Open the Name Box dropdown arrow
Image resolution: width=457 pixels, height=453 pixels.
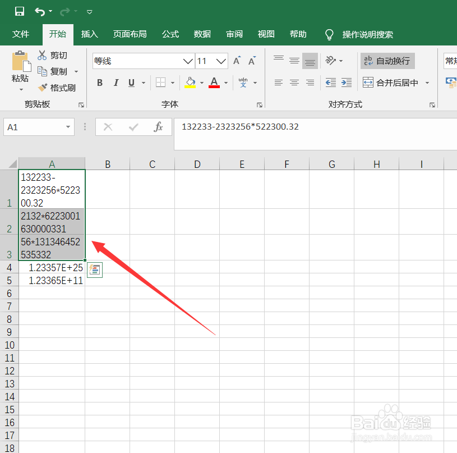68,127
